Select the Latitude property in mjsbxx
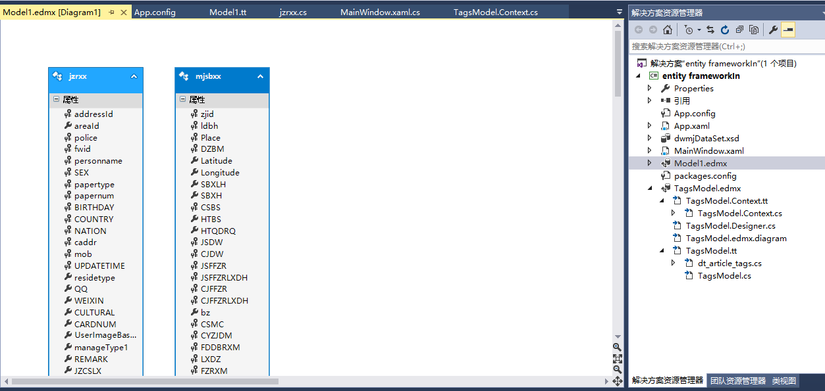The image size is (825, 391). 217,160
